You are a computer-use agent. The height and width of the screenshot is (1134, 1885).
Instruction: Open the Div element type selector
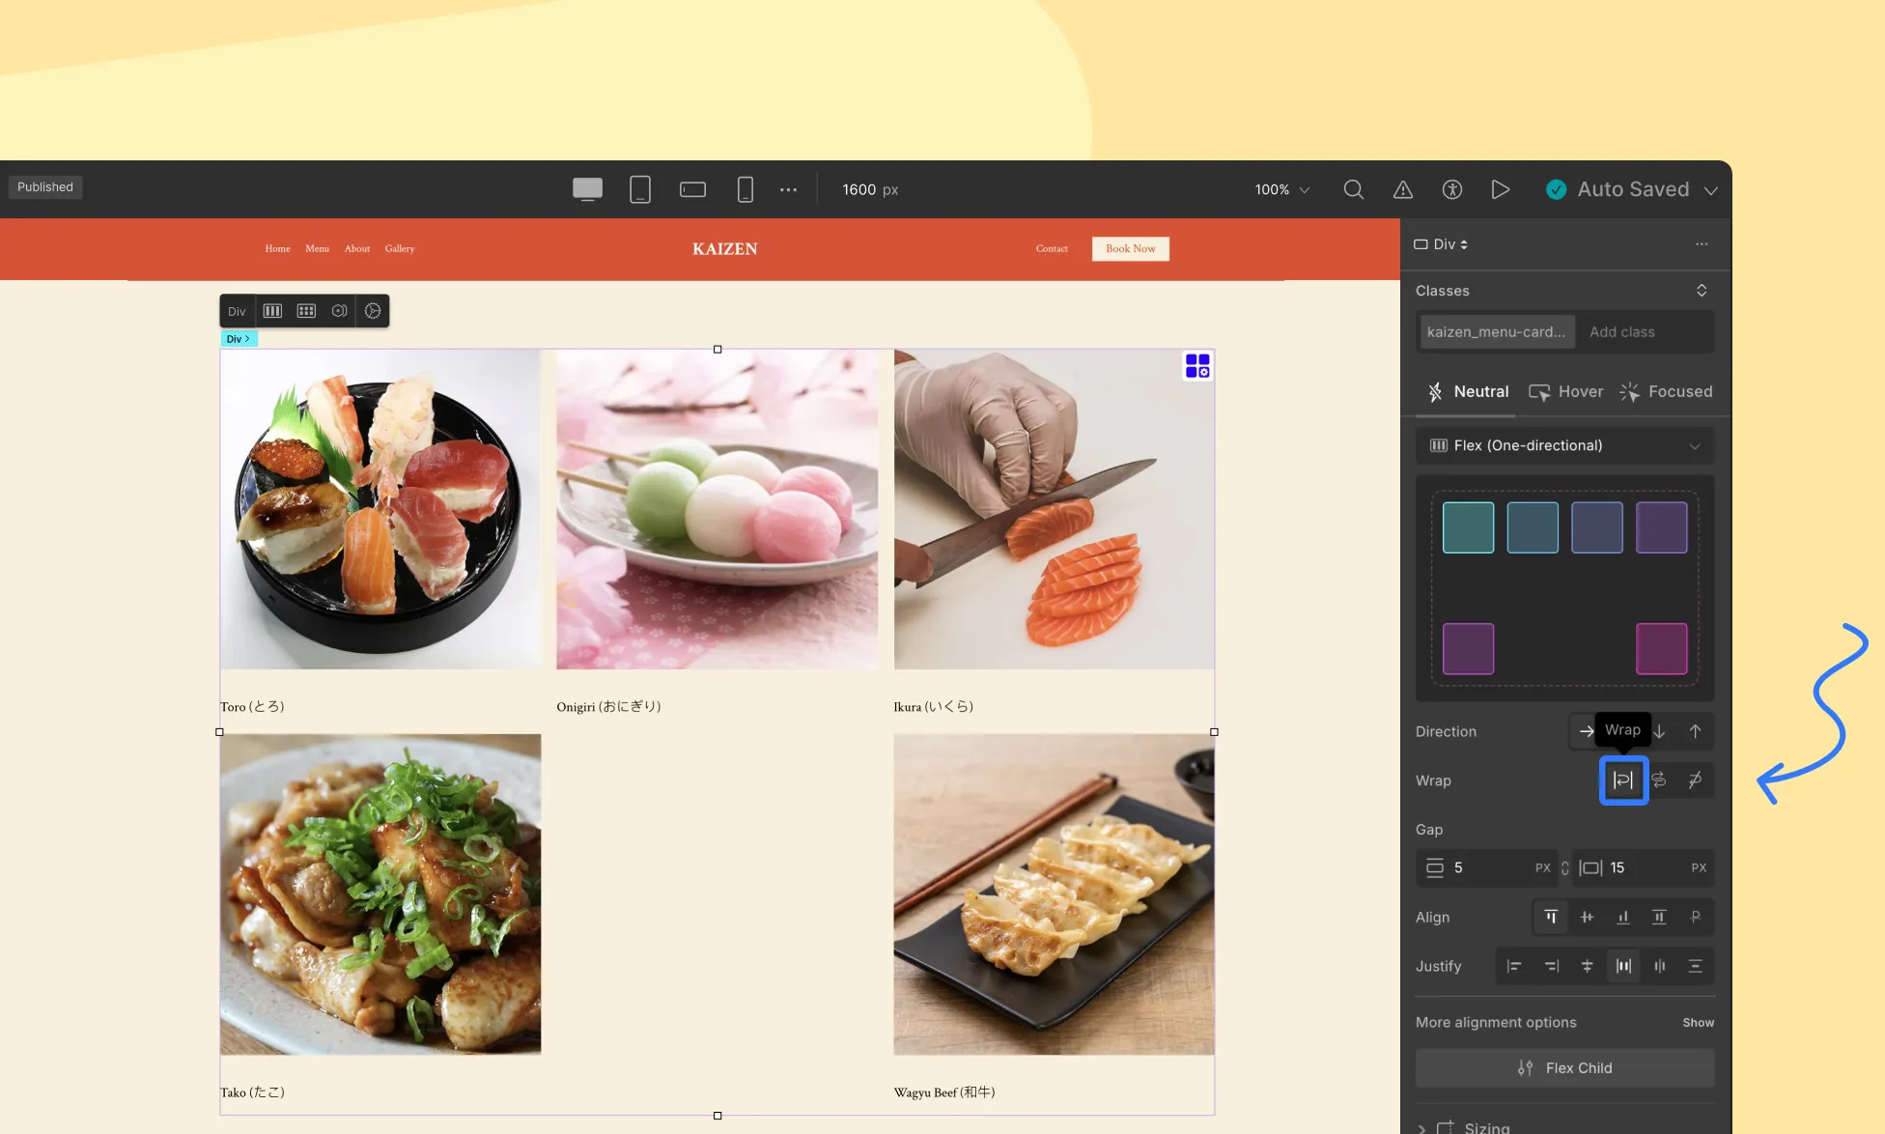point(1442,244)
